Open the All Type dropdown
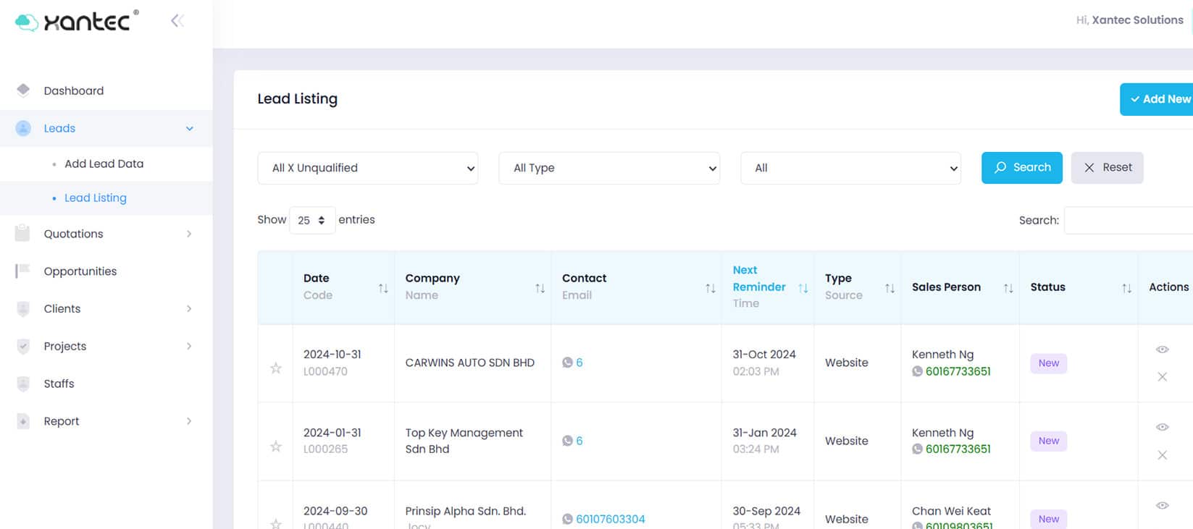 click(609, 168)
